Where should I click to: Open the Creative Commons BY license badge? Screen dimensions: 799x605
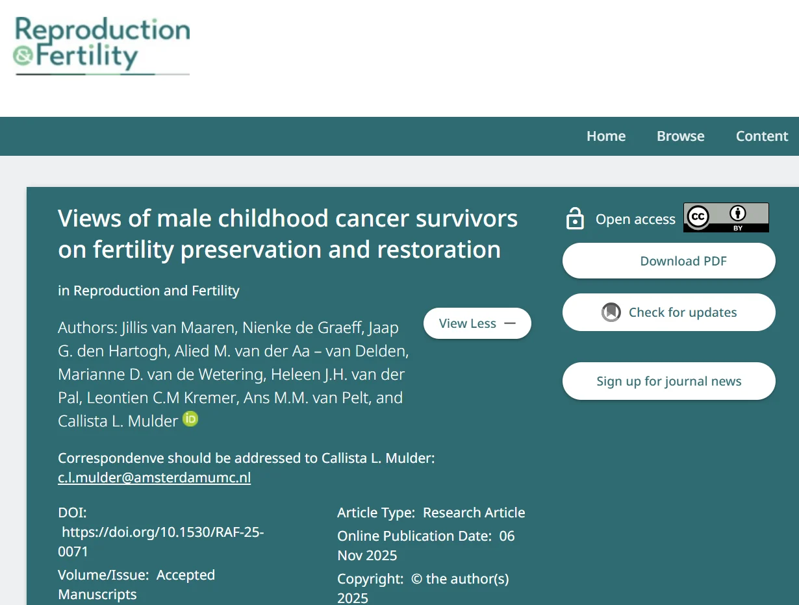tap(726, 217)
